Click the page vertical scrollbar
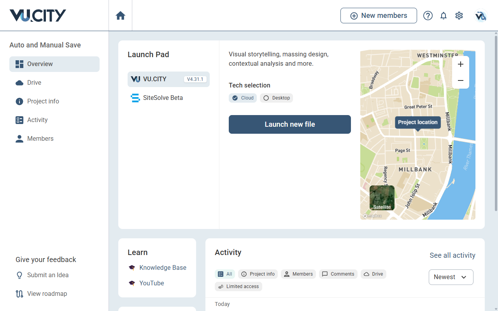 496,124
